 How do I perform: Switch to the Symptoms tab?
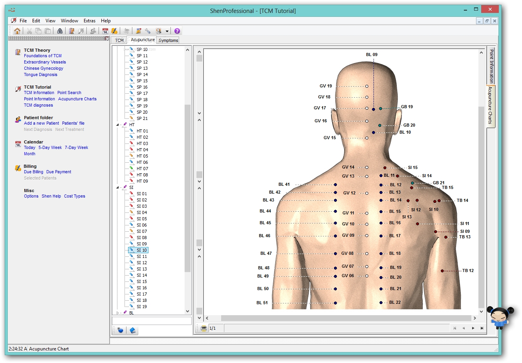[169, 40]
